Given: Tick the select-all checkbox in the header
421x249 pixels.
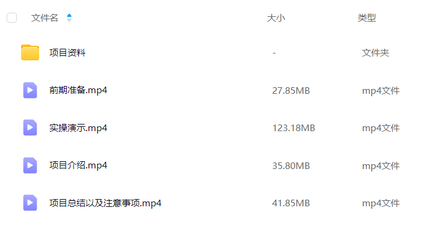Looking at the screenshot, I should 12,17.
